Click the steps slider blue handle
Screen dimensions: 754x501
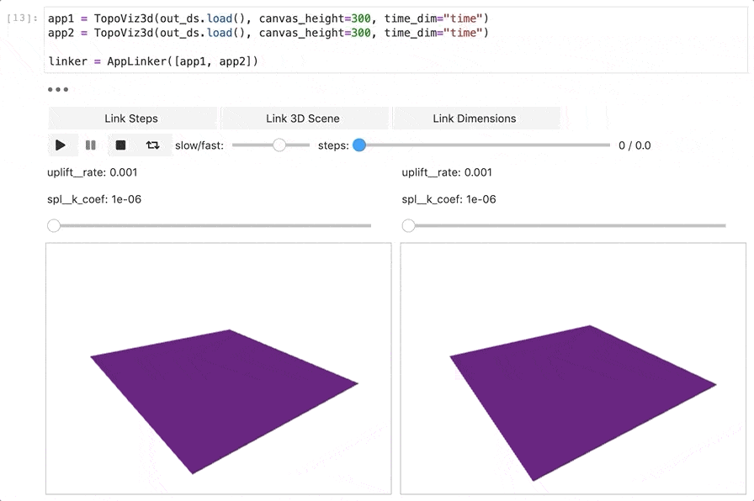click(359, 145)
